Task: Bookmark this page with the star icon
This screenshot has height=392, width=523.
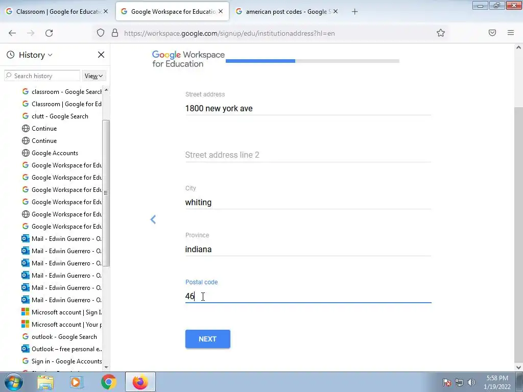Action: pos(441,33)
